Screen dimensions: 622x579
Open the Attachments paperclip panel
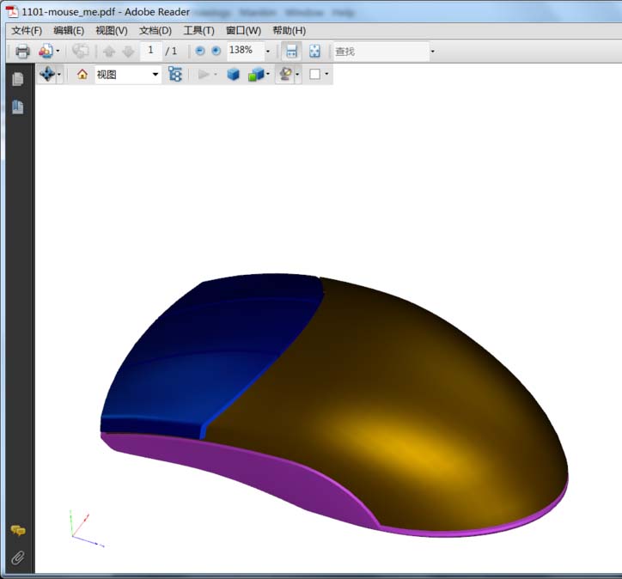pos(17,558)
